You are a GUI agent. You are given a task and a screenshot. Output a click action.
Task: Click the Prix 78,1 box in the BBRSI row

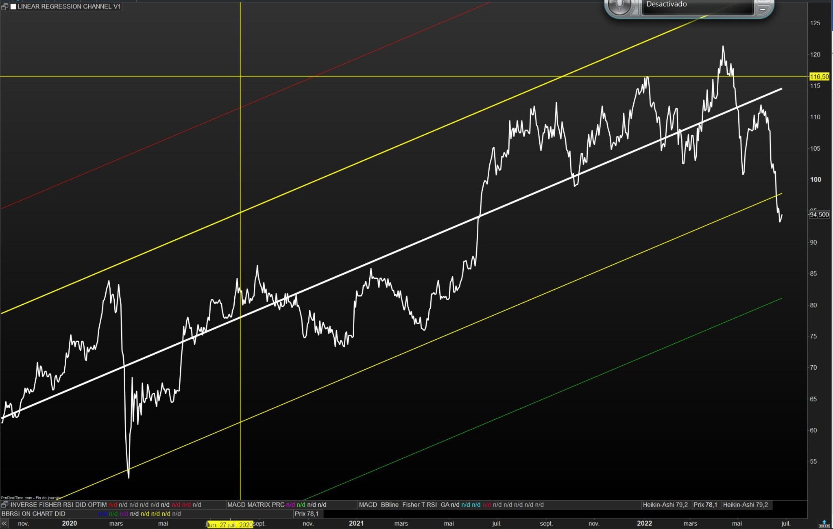[x=307, y=514]
